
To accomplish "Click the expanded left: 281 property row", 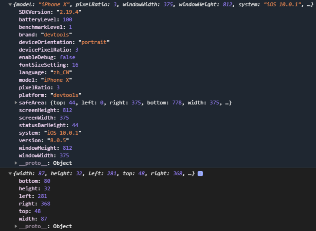I will (x=33, y=196).
